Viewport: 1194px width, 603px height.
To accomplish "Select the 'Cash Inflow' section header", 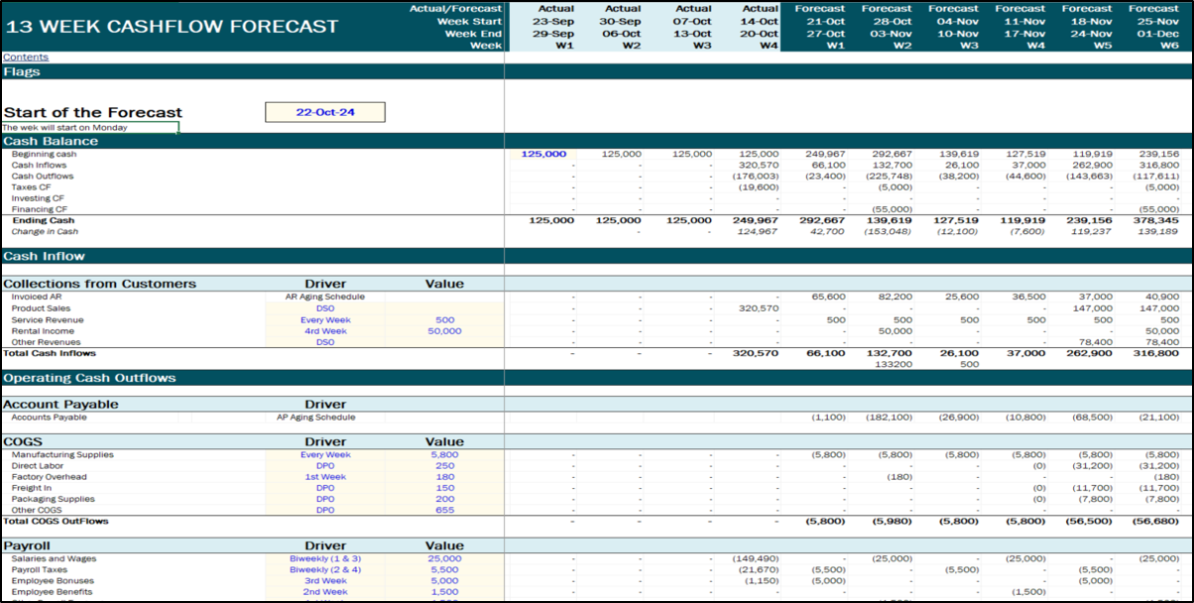I will (44, 256).
